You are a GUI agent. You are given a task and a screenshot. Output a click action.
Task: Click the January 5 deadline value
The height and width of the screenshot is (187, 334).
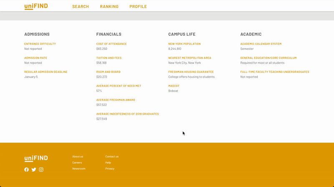point(31,77)
